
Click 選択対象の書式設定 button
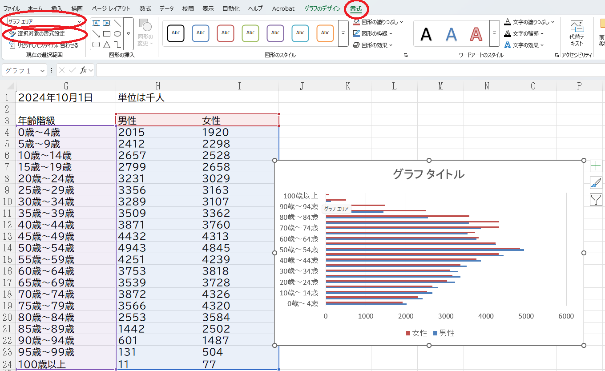pos(37,33)
